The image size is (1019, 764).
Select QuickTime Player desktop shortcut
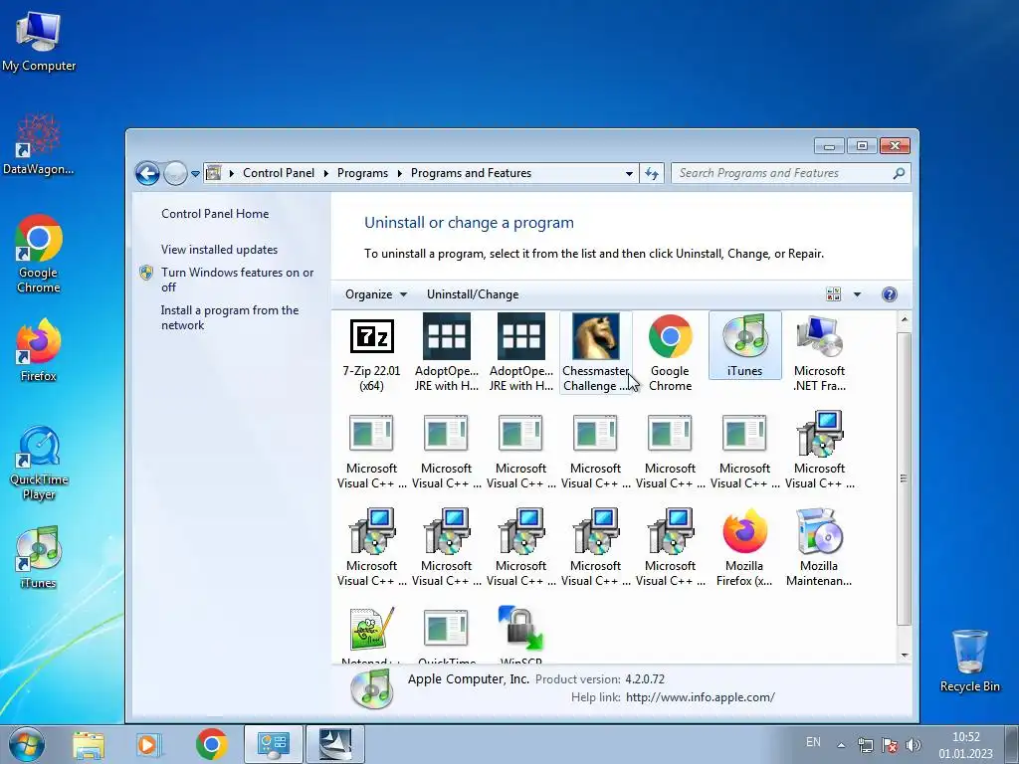(39, 464)
